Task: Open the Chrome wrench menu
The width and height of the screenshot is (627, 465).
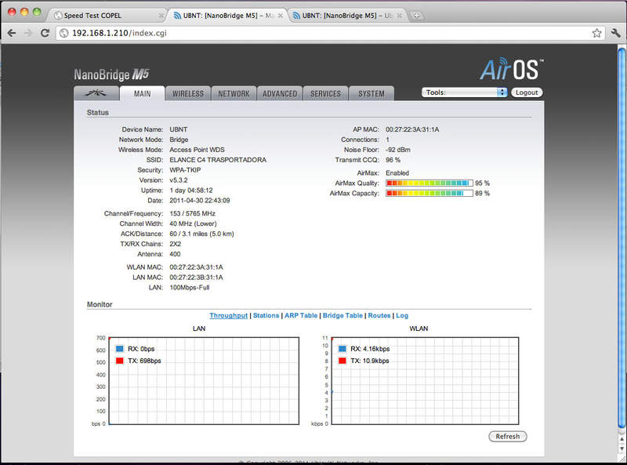Action: pyautogui.click(x=616, y=33)
